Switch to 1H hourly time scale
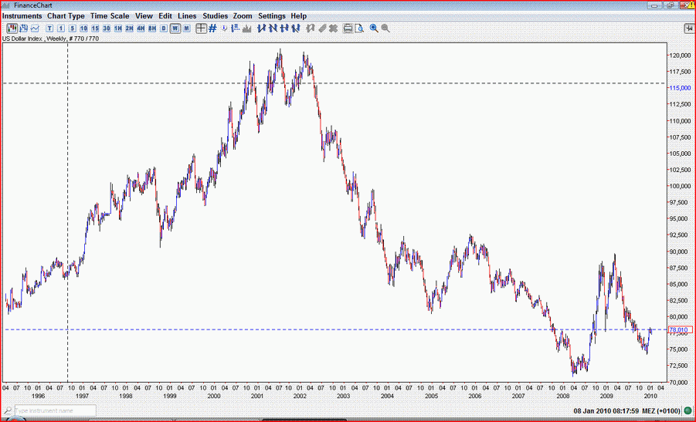Viewport: 696px width, 422px height. (x=118, y=29)
